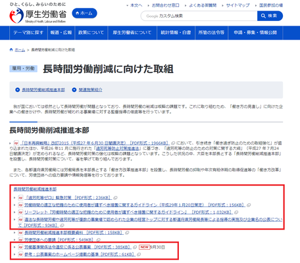Click the new-window icon after the 385KB link

[135, 247]
